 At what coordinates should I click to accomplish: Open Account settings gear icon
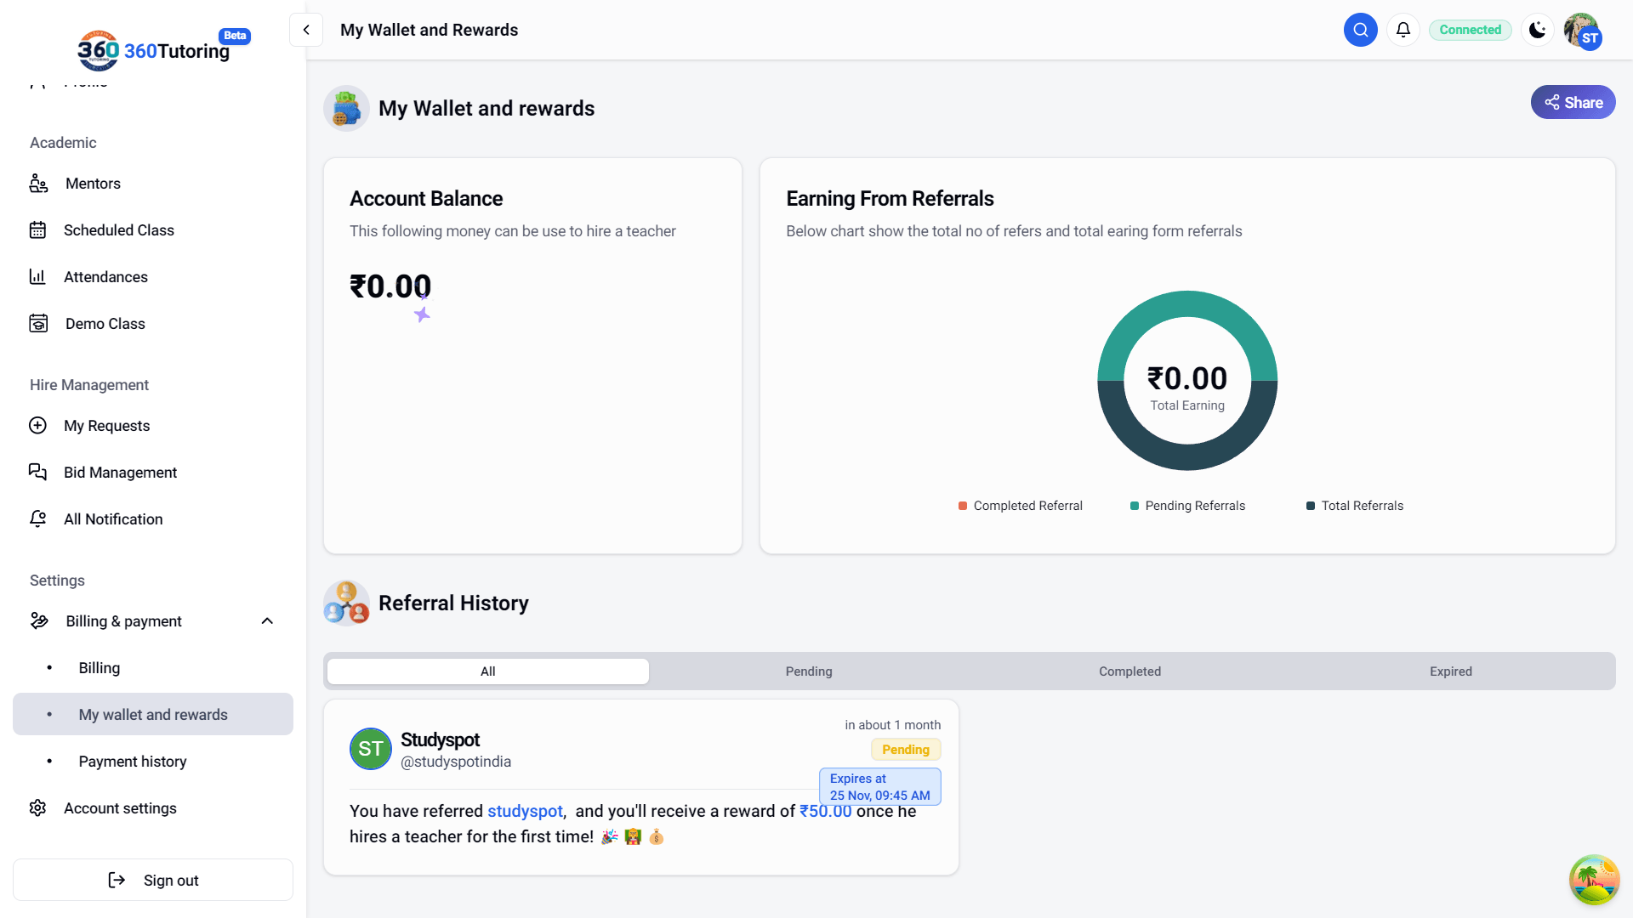(x=38, y=808)
